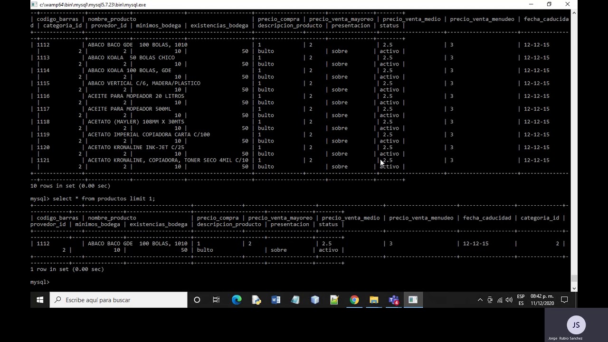Show hidden system tray icons

480,300
